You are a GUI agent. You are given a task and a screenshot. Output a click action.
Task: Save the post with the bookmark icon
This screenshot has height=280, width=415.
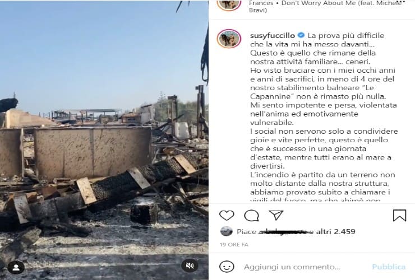coord(399,215)
